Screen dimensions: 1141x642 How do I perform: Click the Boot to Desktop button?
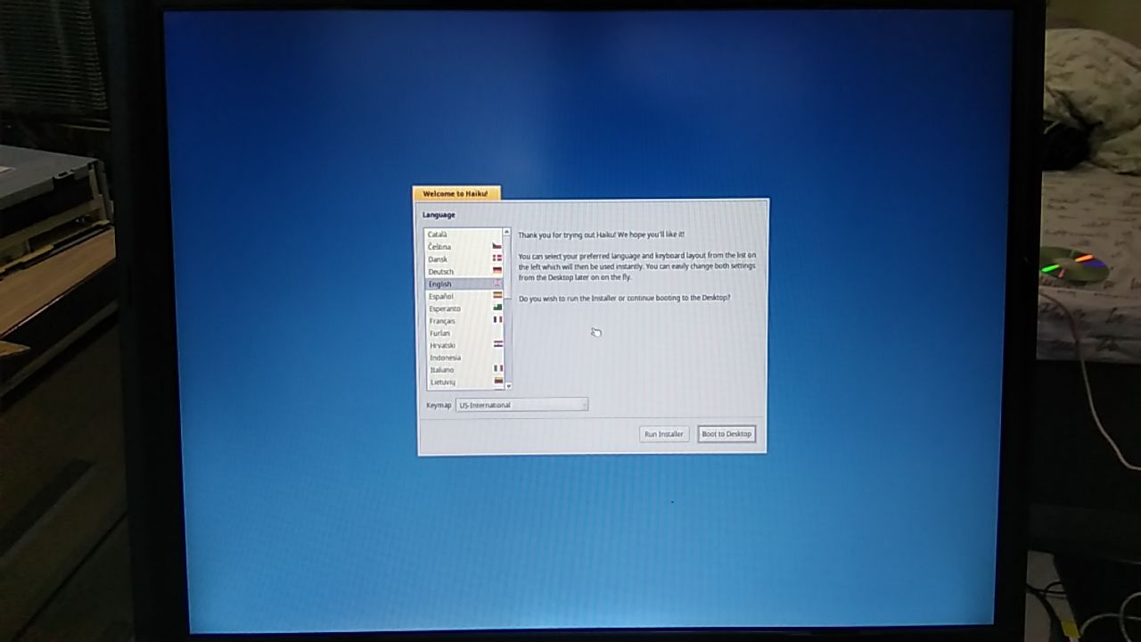click(x=726, y=434)
